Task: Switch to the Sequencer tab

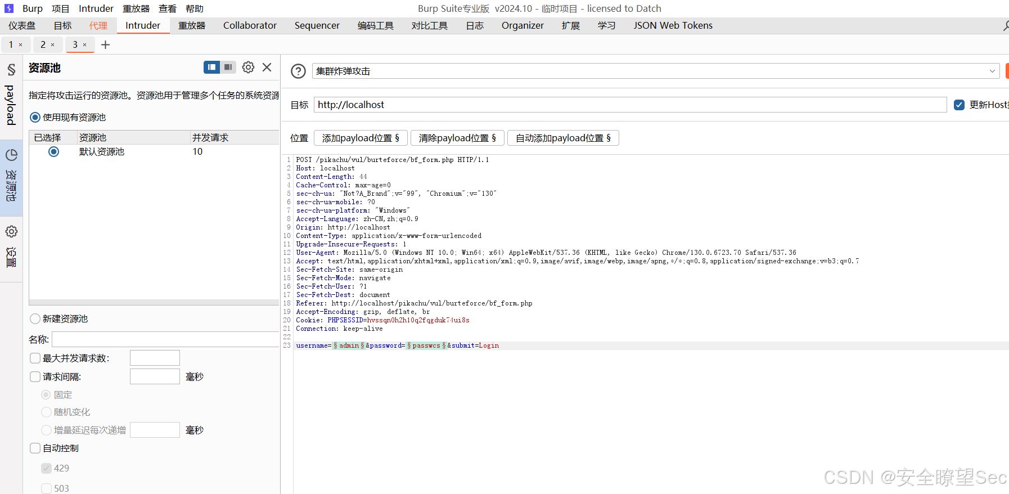Action: click(317, 26)
